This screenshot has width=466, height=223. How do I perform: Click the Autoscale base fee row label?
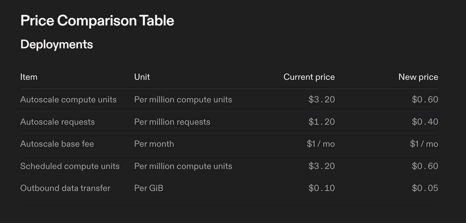[x=57, y=144]
